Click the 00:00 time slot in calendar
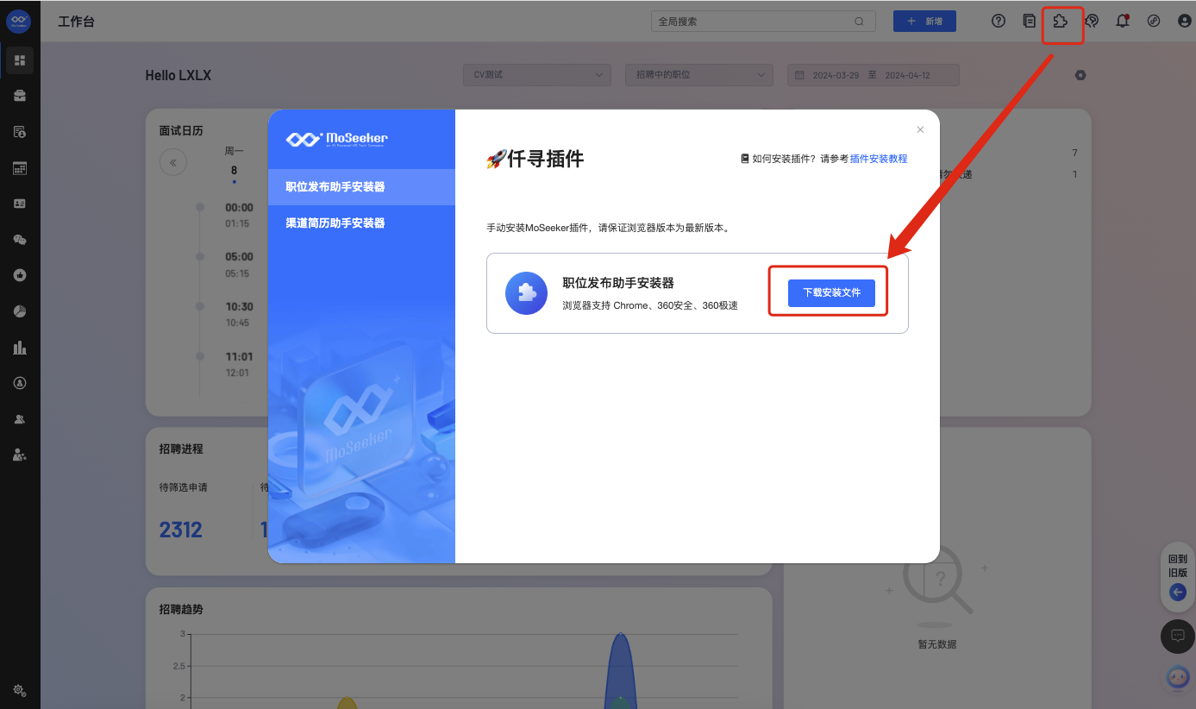The width and height of the screenshot is (1196, 709). [239, 208]
